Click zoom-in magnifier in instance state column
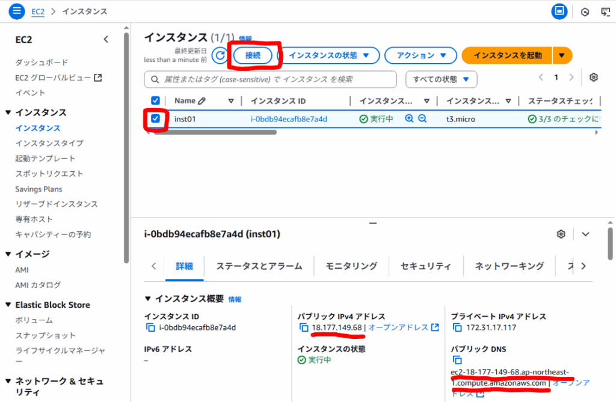The height and width of the screenshot is (402, 616). [409, 119]
